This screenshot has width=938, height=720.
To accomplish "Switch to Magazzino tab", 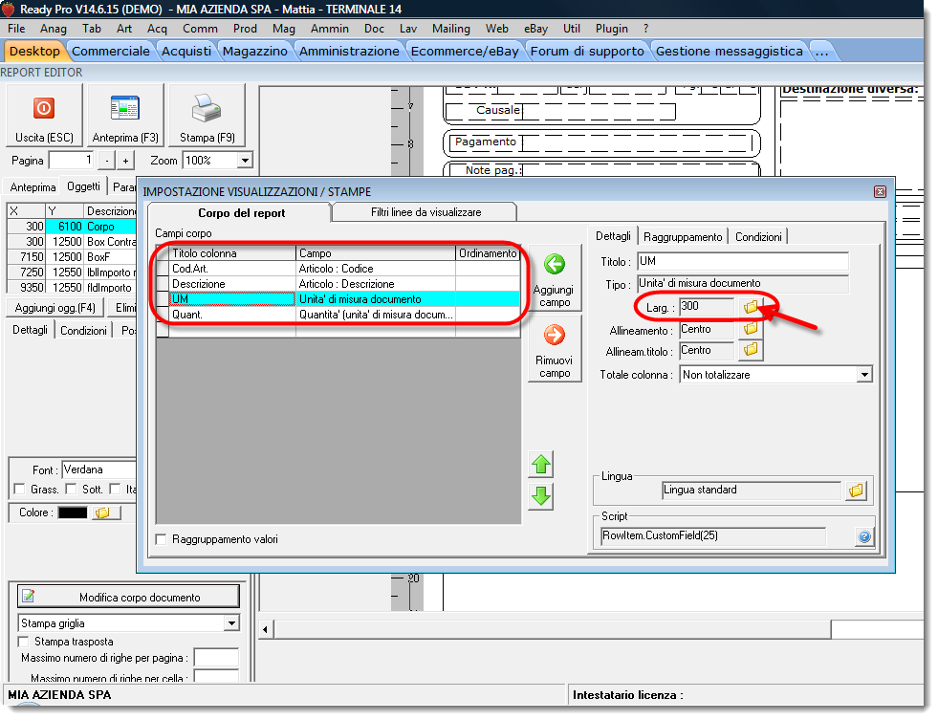I will coord(255,52).
